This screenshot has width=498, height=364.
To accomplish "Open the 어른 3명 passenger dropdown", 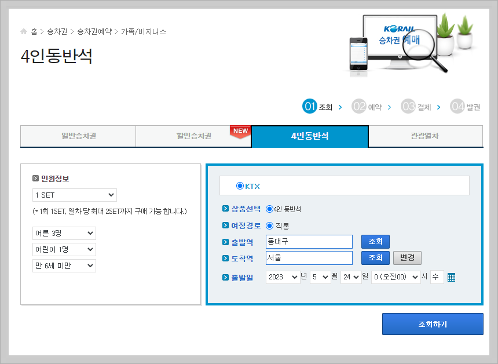I will [64, 234].
